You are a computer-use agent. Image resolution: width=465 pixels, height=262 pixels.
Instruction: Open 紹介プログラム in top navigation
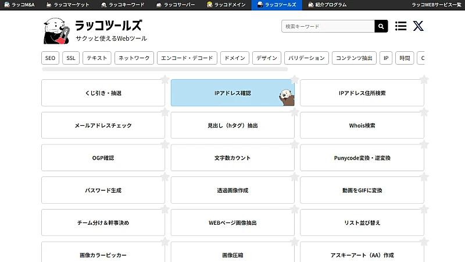(327, 5)
